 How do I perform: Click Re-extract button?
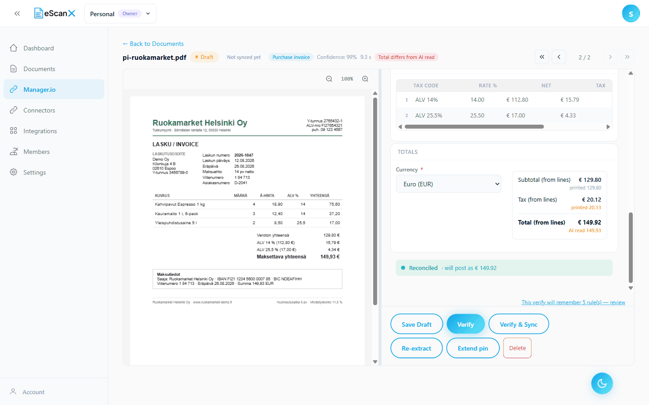416,348
